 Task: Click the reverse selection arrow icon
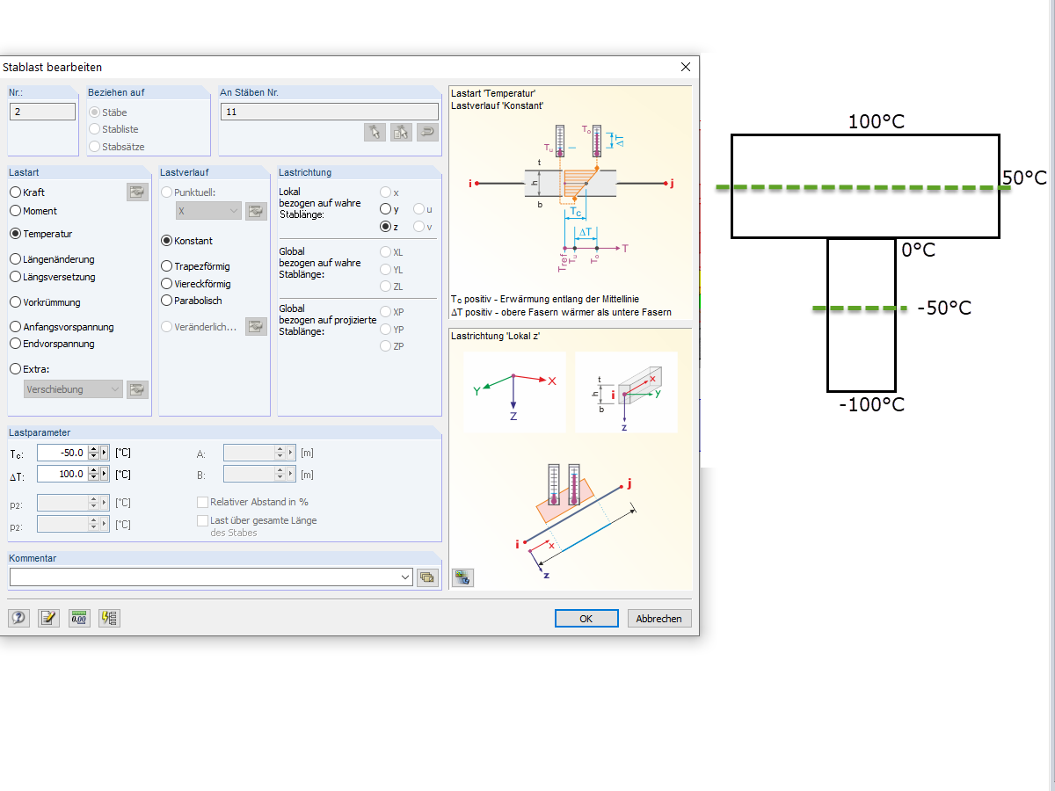[427, 132]
